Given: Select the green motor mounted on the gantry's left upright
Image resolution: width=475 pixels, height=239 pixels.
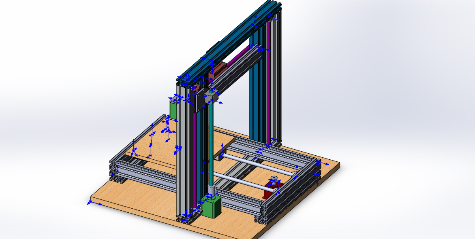Looking at the screenshot, I should (173, 110).
